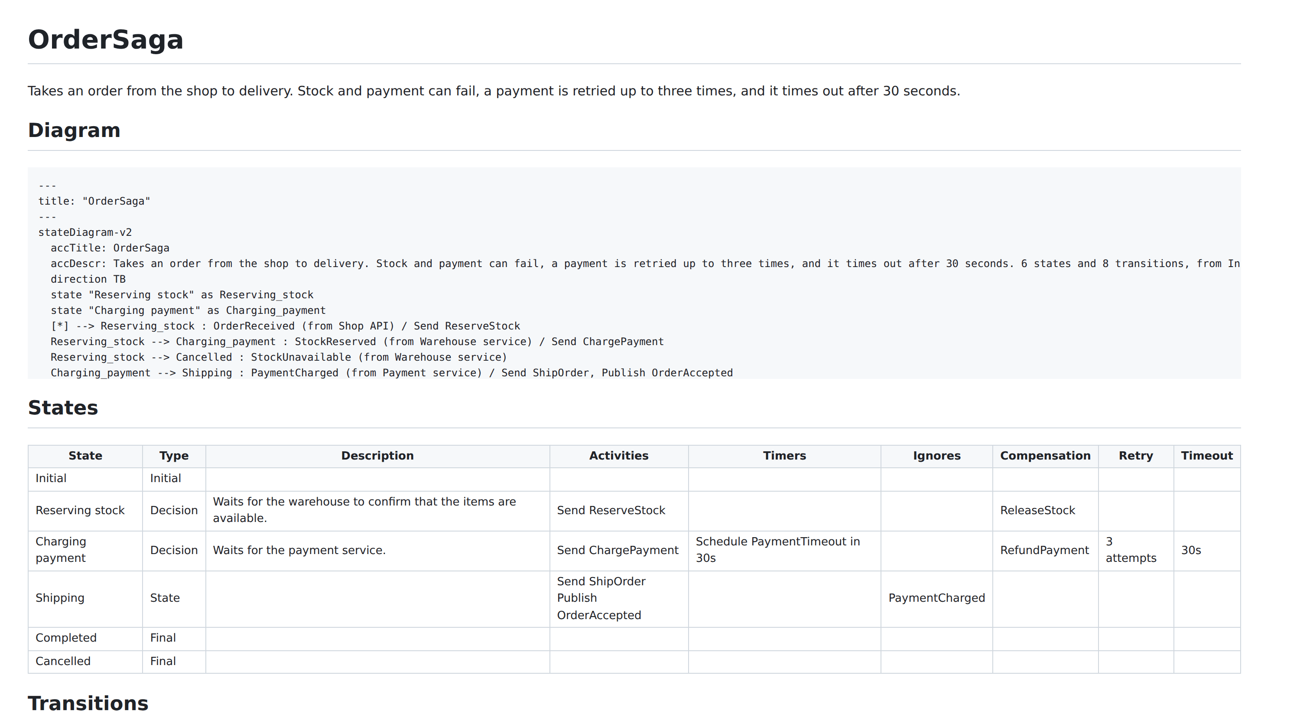Click the Retry column header

point(1136,456)
